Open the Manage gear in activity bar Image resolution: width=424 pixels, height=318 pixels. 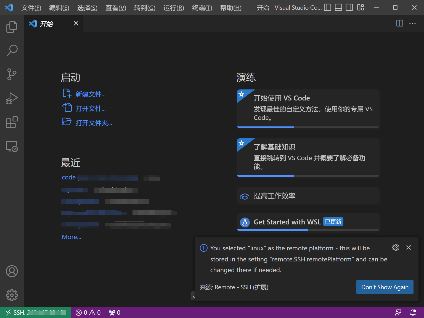[x=12, y=295]
